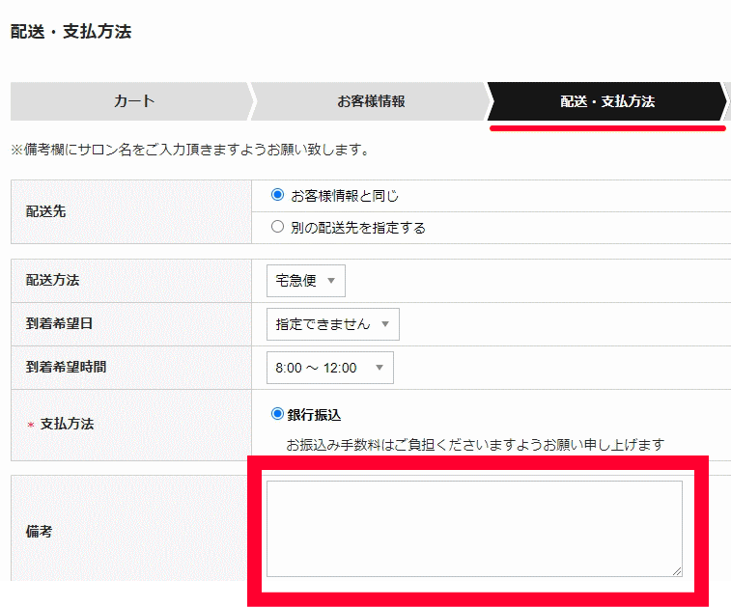This screenshot has height=607, width=731.
Task: Click the textarea resize handle corner
Action: pyautogui.click(x=677, y=571)
